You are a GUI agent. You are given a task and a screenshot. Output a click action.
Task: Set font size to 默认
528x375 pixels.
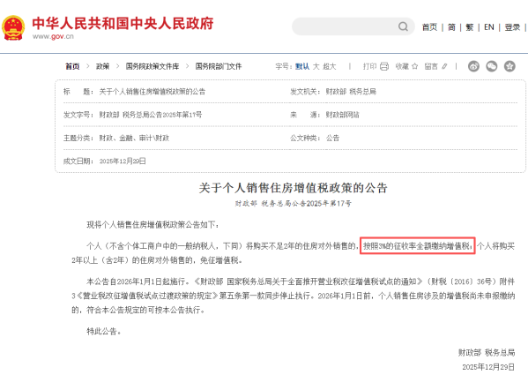[x=302, y=66]
